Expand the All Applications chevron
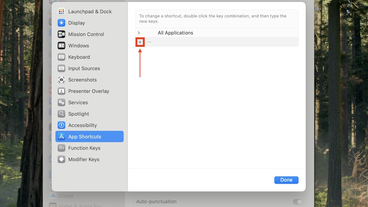The width and height of the screenshot is (368, 207). tap(139, 33)
